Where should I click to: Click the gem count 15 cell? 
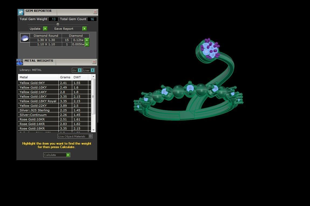click(67, 40)
